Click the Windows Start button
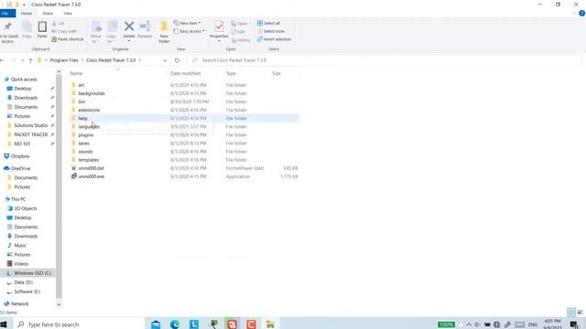The width and height of the screenshot is (586, 329). pos(4,324)
